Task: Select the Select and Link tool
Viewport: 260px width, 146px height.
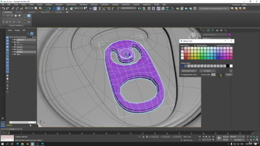Action: coord(13,9)
